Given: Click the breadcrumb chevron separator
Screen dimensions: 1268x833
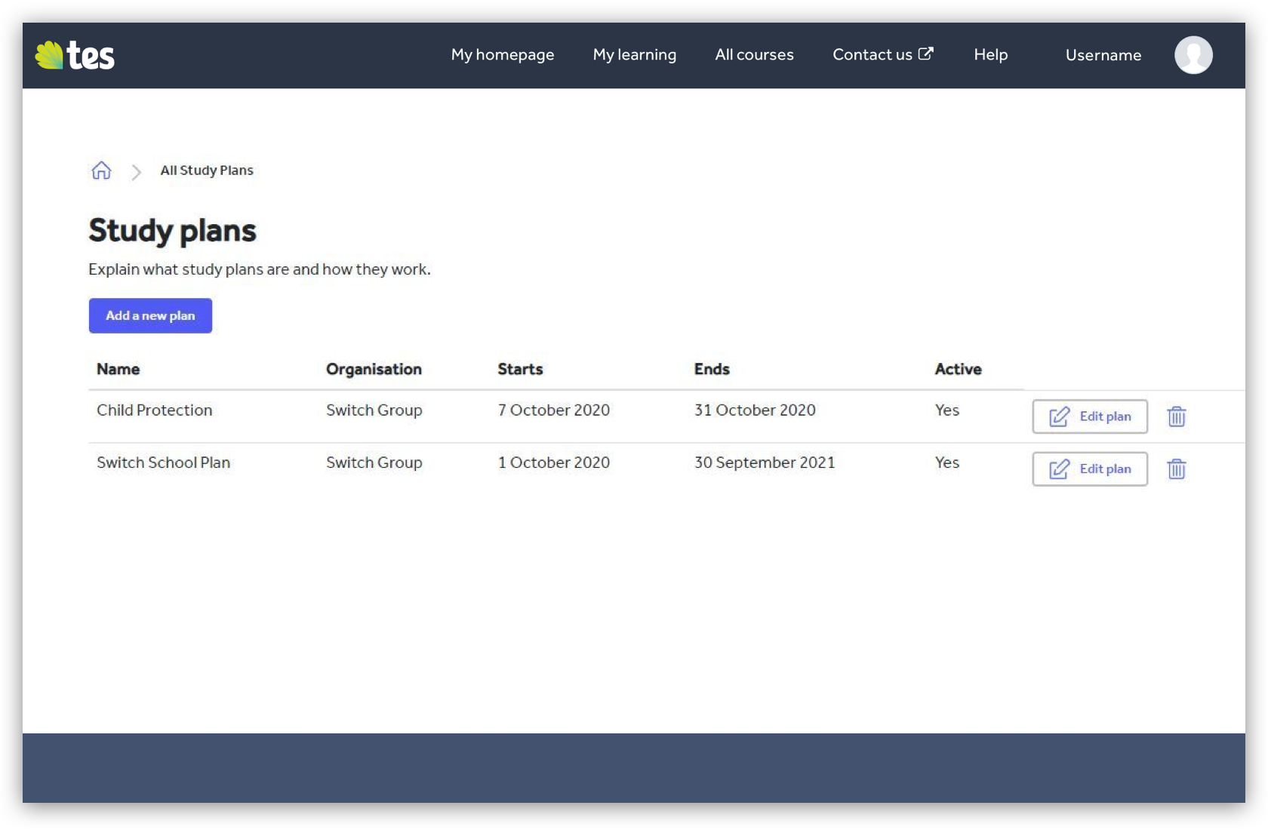Looking at the screenshot, I should coord(136,172).
